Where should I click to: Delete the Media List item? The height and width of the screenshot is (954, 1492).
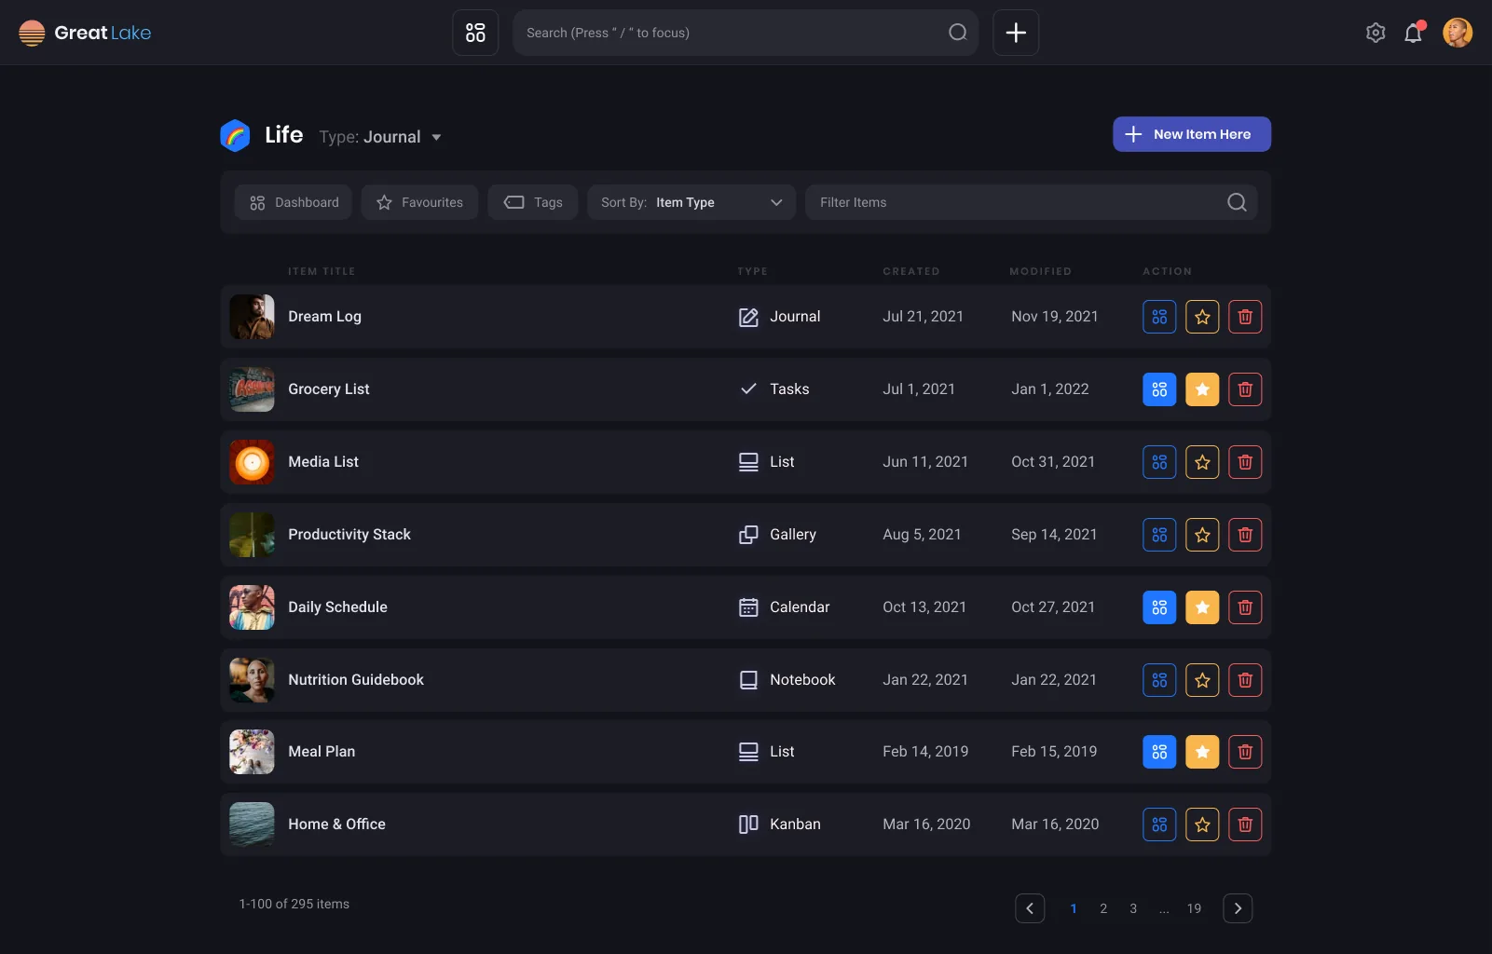click(1245, 462)
